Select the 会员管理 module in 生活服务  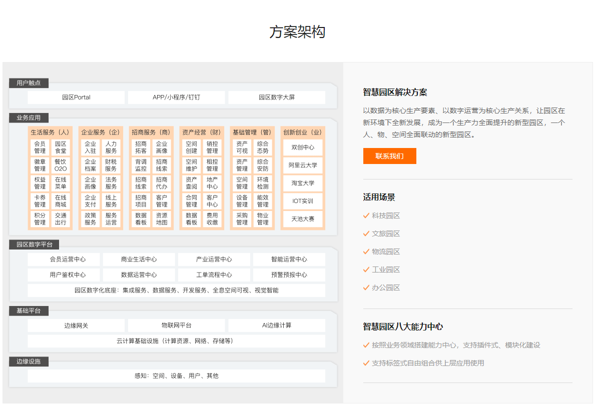[x=39, y=147]
